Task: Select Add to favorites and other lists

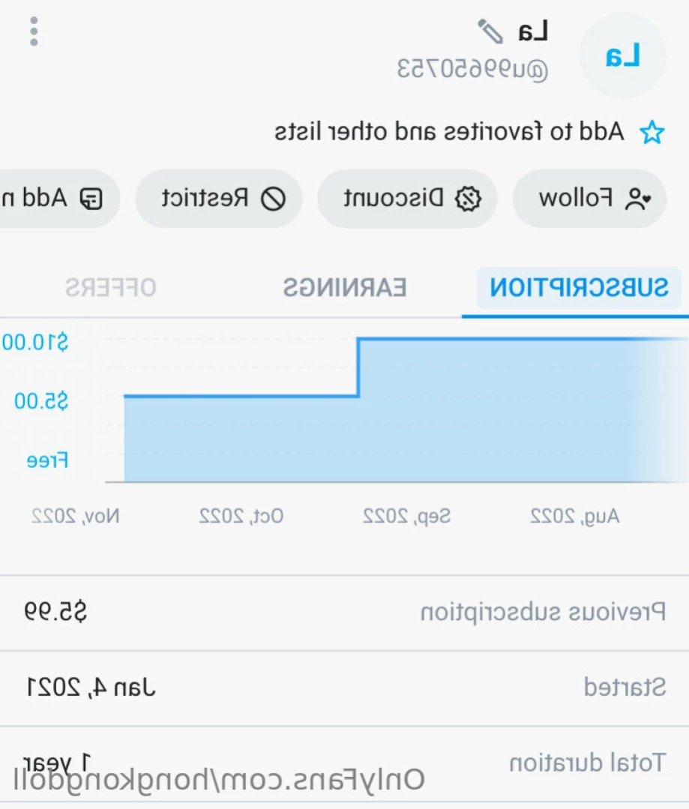Action: [449, 131]
